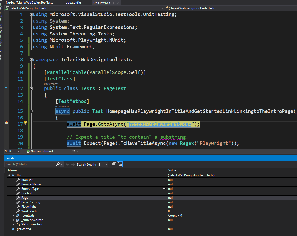Click the {TelerikWebDesignToolTests.Tests} value
297x236 pixels.
coord(191,175)
